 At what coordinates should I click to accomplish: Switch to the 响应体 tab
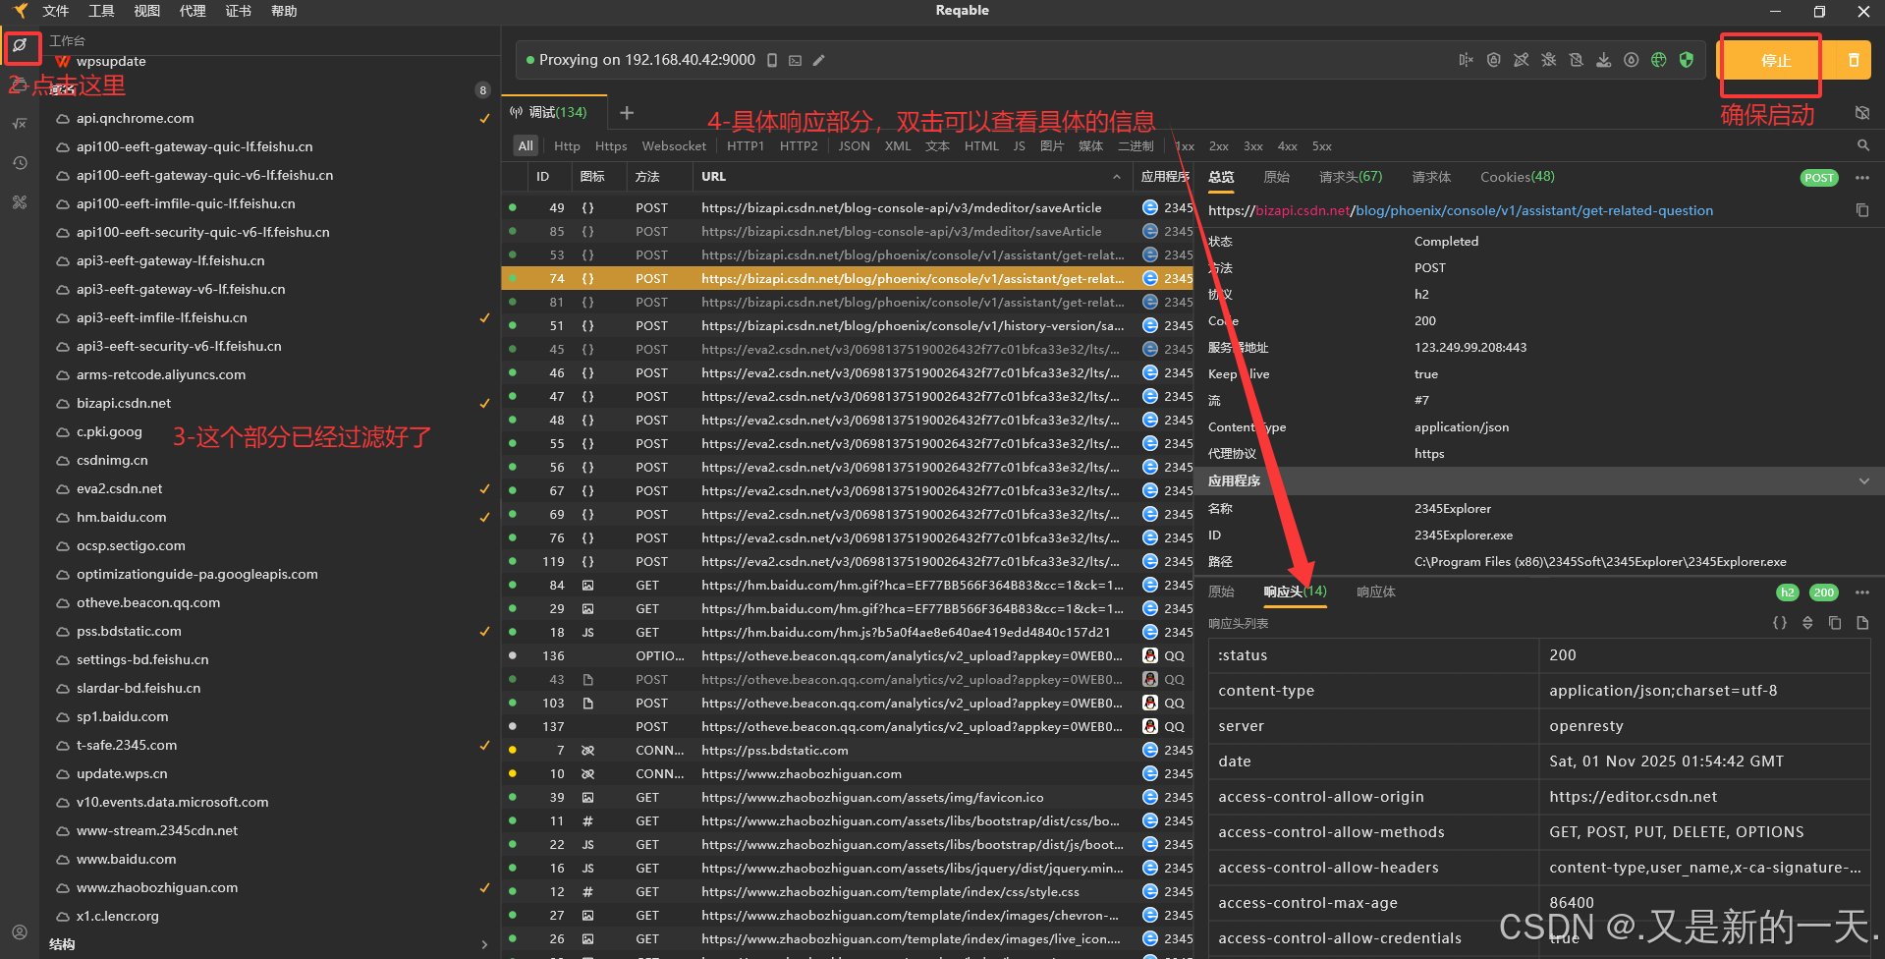pyautogui.click(x=1375, y=592)
